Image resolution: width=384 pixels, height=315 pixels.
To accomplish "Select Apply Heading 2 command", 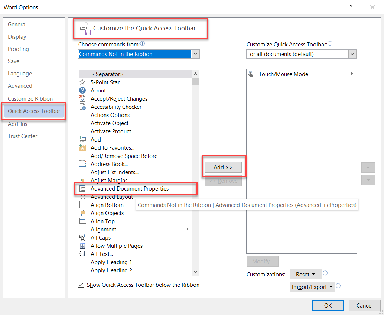I will pyautogui.click(x=135, y=270).
